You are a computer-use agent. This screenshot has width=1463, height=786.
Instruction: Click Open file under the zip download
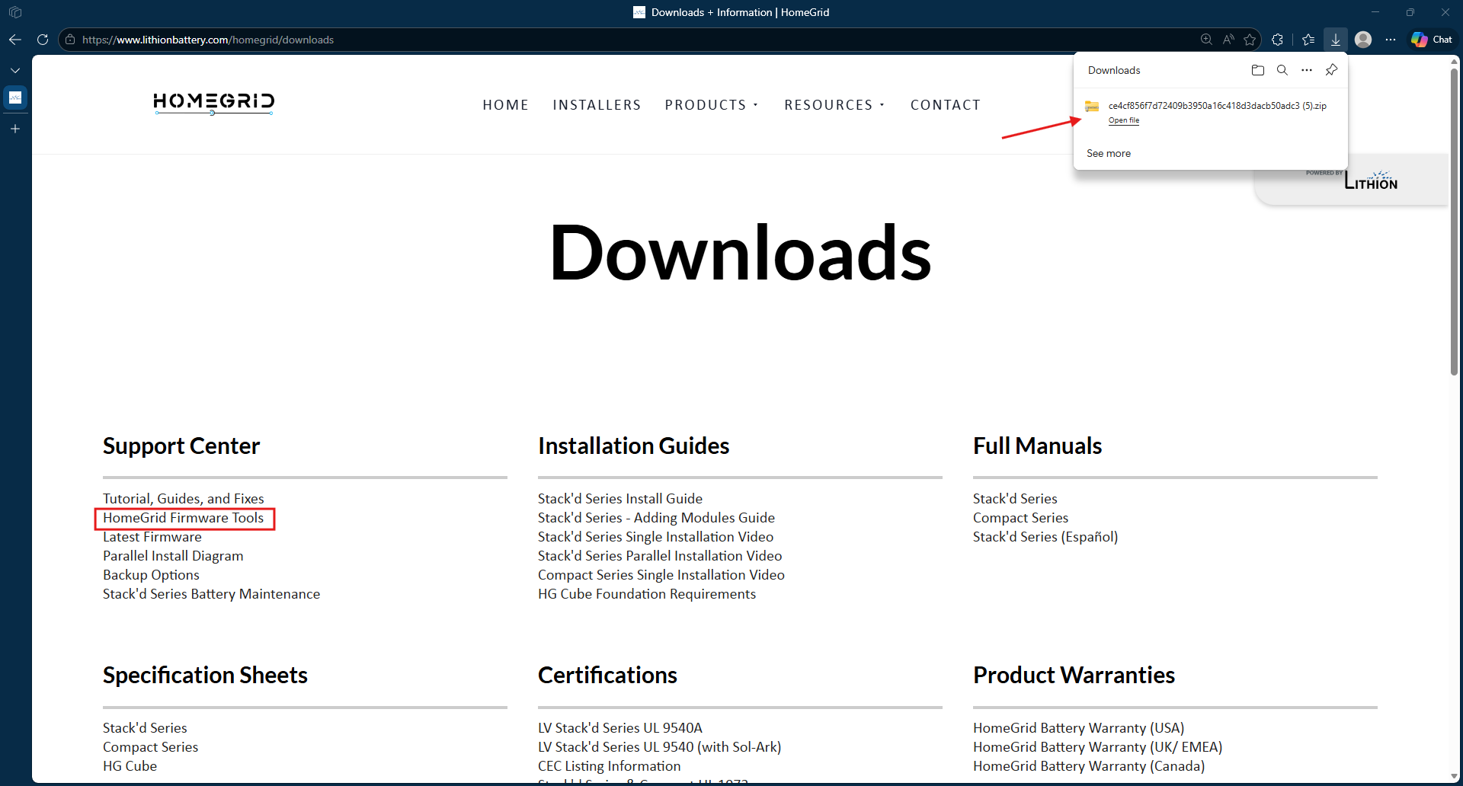coord(1124,120)
